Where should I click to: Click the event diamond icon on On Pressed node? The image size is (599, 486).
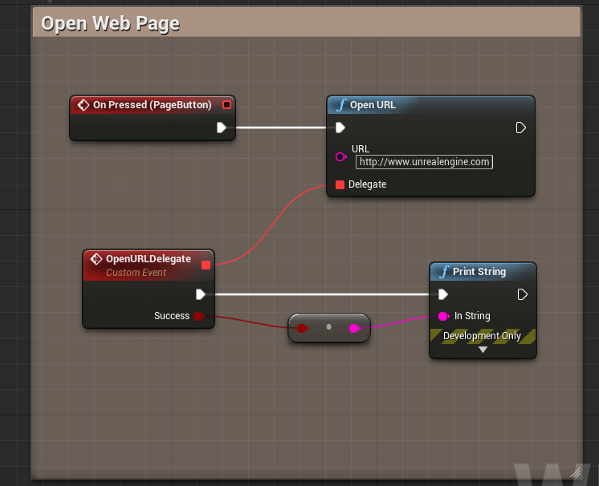(84, 105)
